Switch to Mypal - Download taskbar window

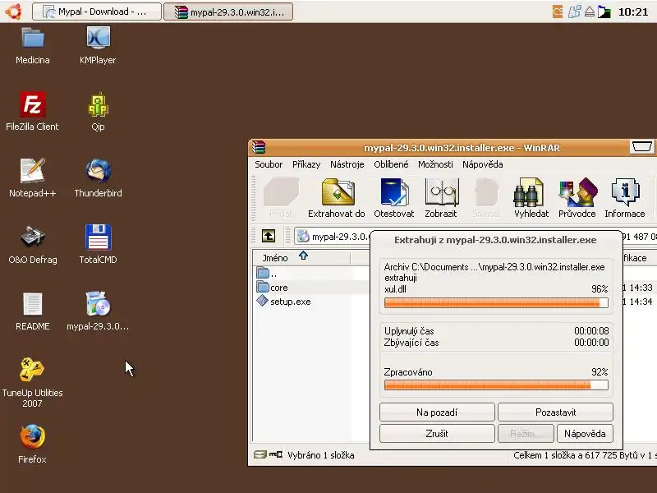(x=97, y=12)
